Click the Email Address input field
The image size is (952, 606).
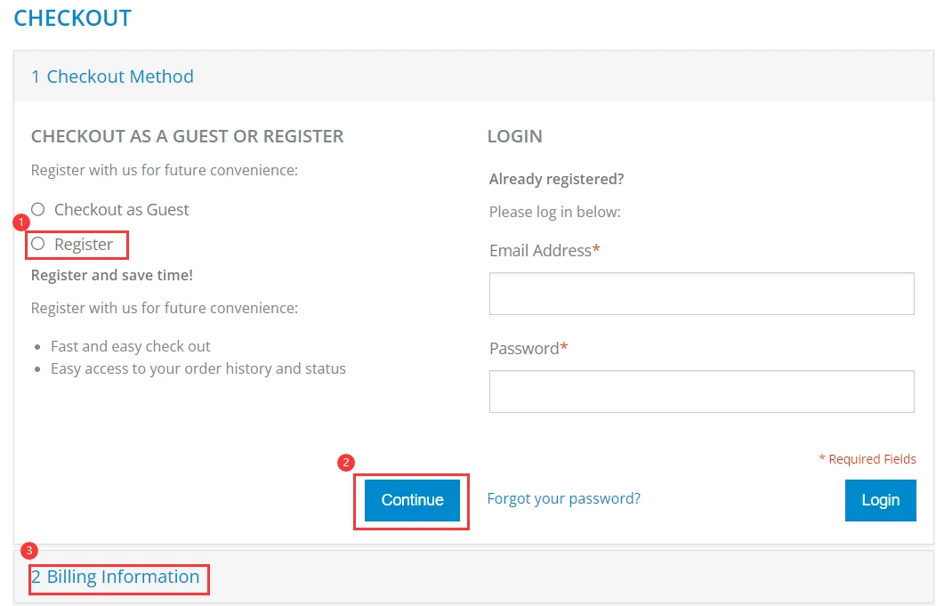[701, 294]
